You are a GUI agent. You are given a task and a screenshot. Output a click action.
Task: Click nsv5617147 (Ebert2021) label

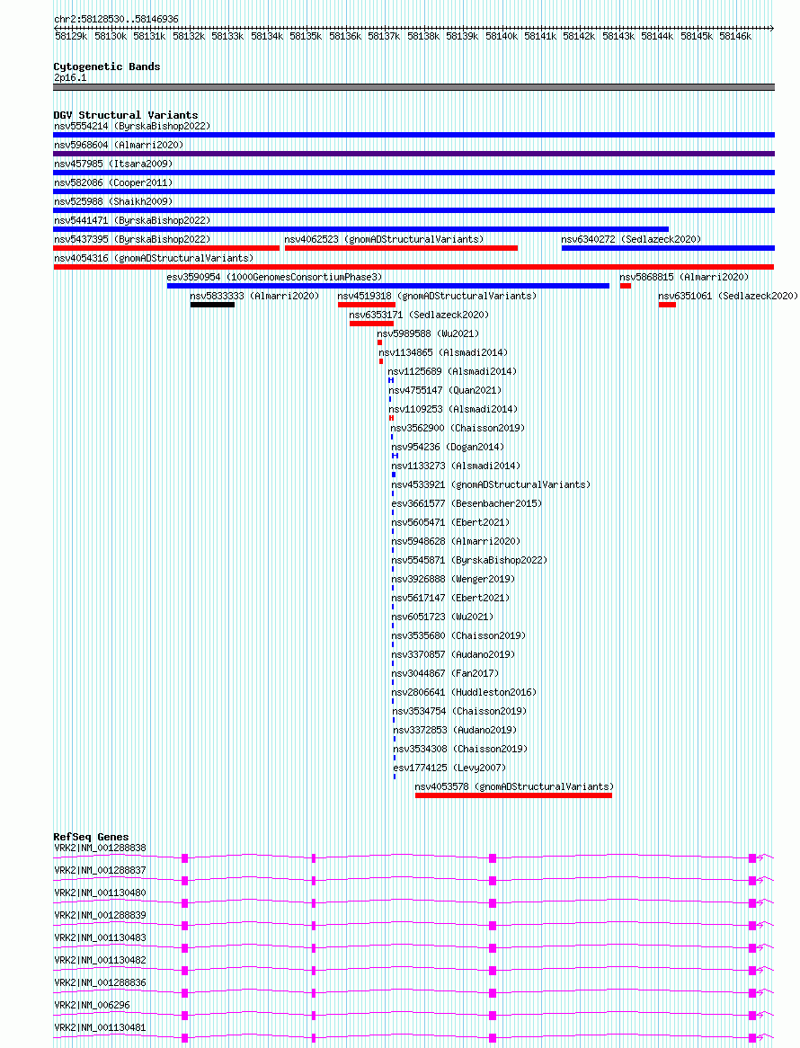pyautogui.click(x=450, y=598)
